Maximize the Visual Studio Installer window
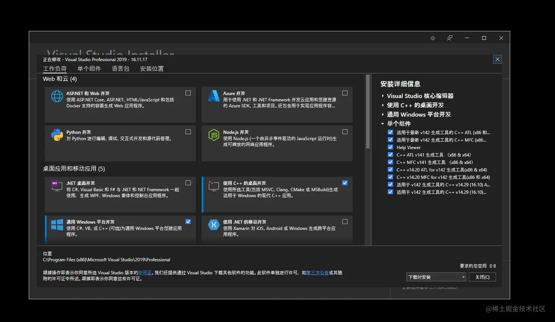Viewport: 555px width, 322px height. point(484,38)
